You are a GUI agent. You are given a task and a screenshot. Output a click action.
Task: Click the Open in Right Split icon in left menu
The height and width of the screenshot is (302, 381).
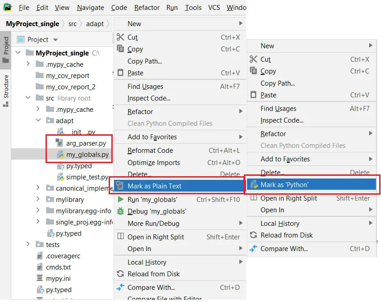tap(120, 236)
